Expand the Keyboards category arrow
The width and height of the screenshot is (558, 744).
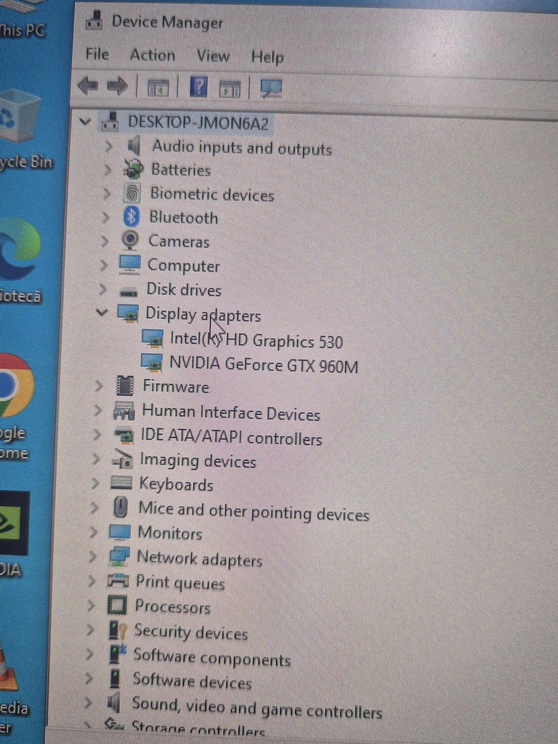[x=95, y=483]
